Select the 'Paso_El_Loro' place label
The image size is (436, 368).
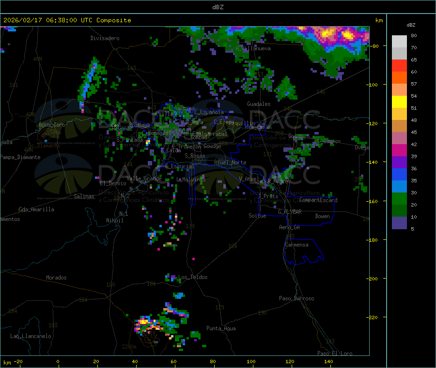pos(335,353)
